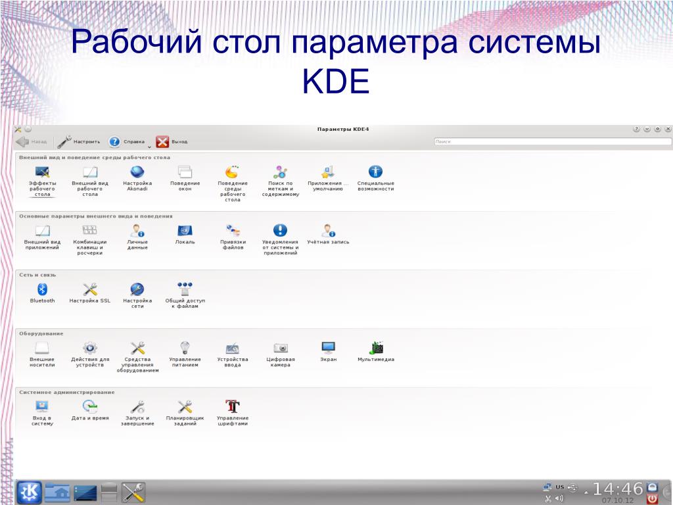The image size is (673, 505).
Task: Open the volume control in tray
Action: coord(559,498)
